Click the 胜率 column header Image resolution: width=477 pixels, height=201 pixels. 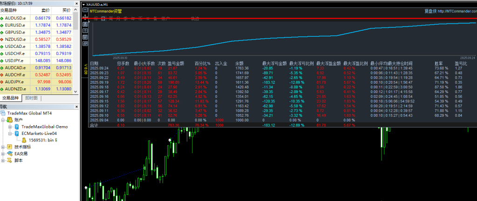click(x=438, y=63)
